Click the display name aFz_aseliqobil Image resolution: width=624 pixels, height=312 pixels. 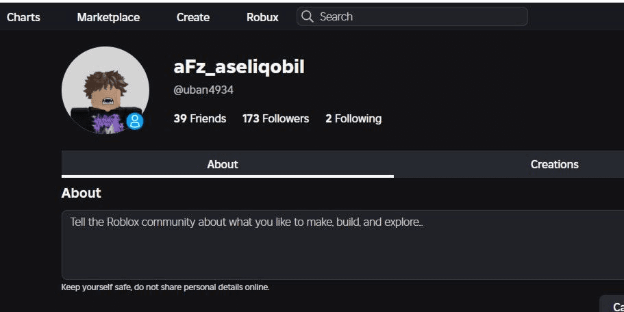pos(239,66)
